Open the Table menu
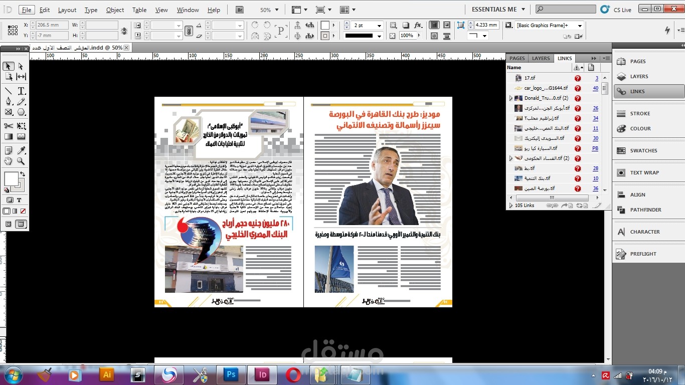Screen dimensions: 685x385 point(139,10)
